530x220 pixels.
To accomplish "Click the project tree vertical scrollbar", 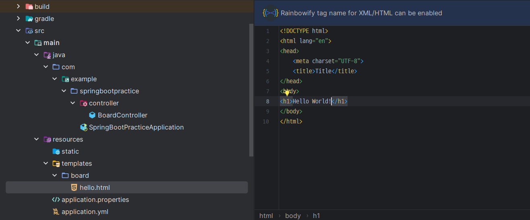I will pos(251,90).
